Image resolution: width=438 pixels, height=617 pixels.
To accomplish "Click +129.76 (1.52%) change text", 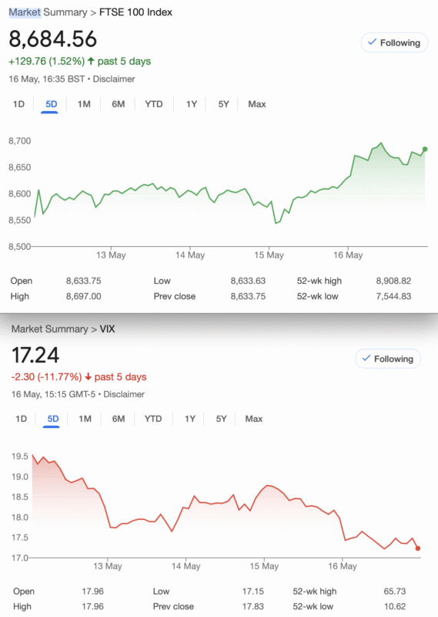I will pyautogui.click(x=47, y=62).
